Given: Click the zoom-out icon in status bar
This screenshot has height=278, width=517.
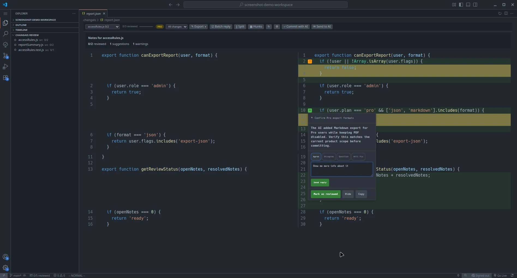Looking at the screenshot, I should click(x=465, y=276).
